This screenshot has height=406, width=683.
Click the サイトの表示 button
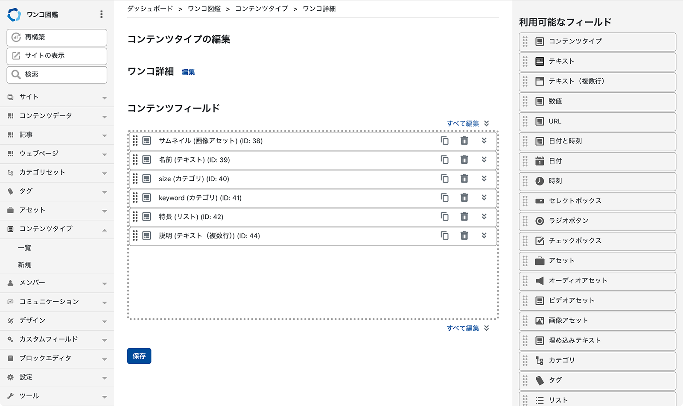[x=57, y=56]
